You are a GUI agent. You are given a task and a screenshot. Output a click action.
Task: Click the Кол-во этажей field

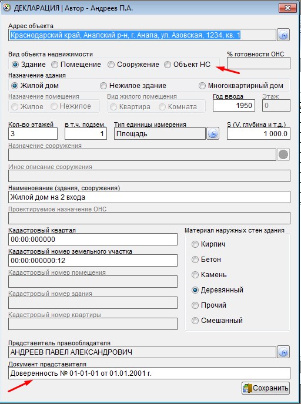point(33,134)
